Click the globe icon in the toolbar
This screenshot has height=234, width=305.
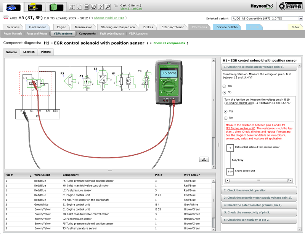[x=94, y=7]
